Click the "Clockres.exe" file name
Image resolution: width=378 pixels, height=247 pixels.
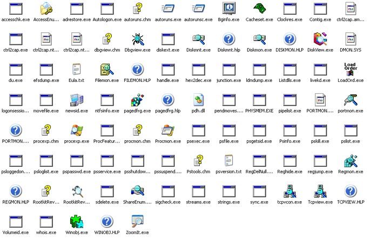coord(289,19)
